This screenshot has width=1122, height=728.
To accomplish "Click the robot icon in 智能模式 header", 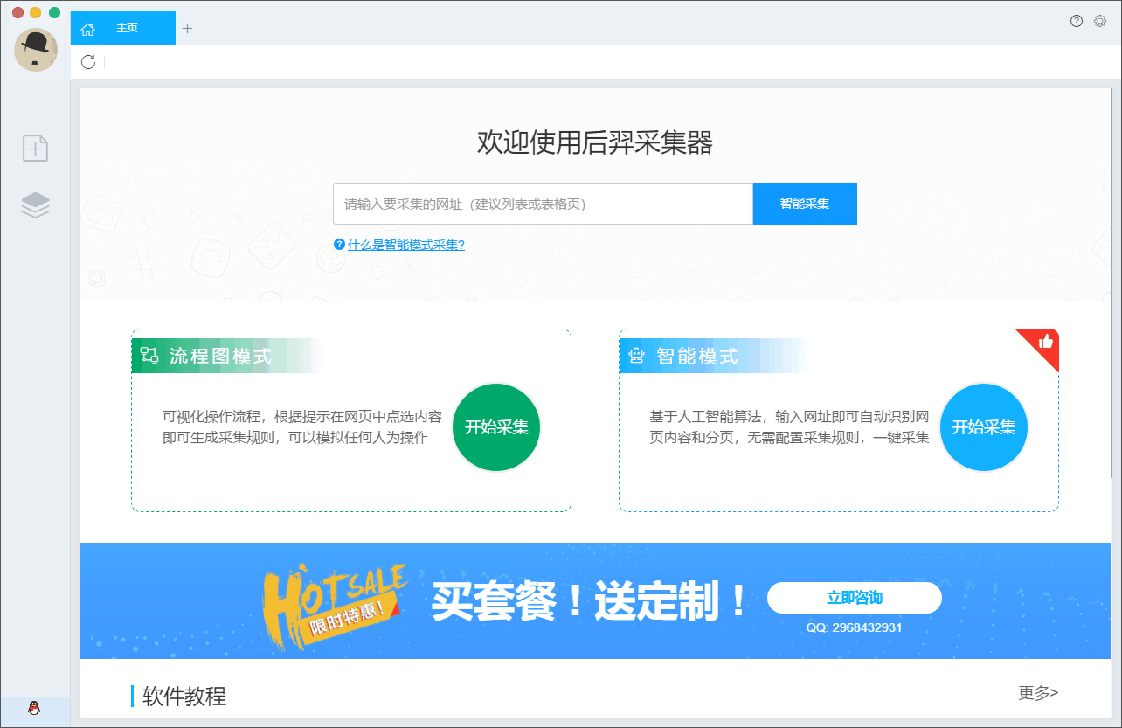I will coord(635,355).
